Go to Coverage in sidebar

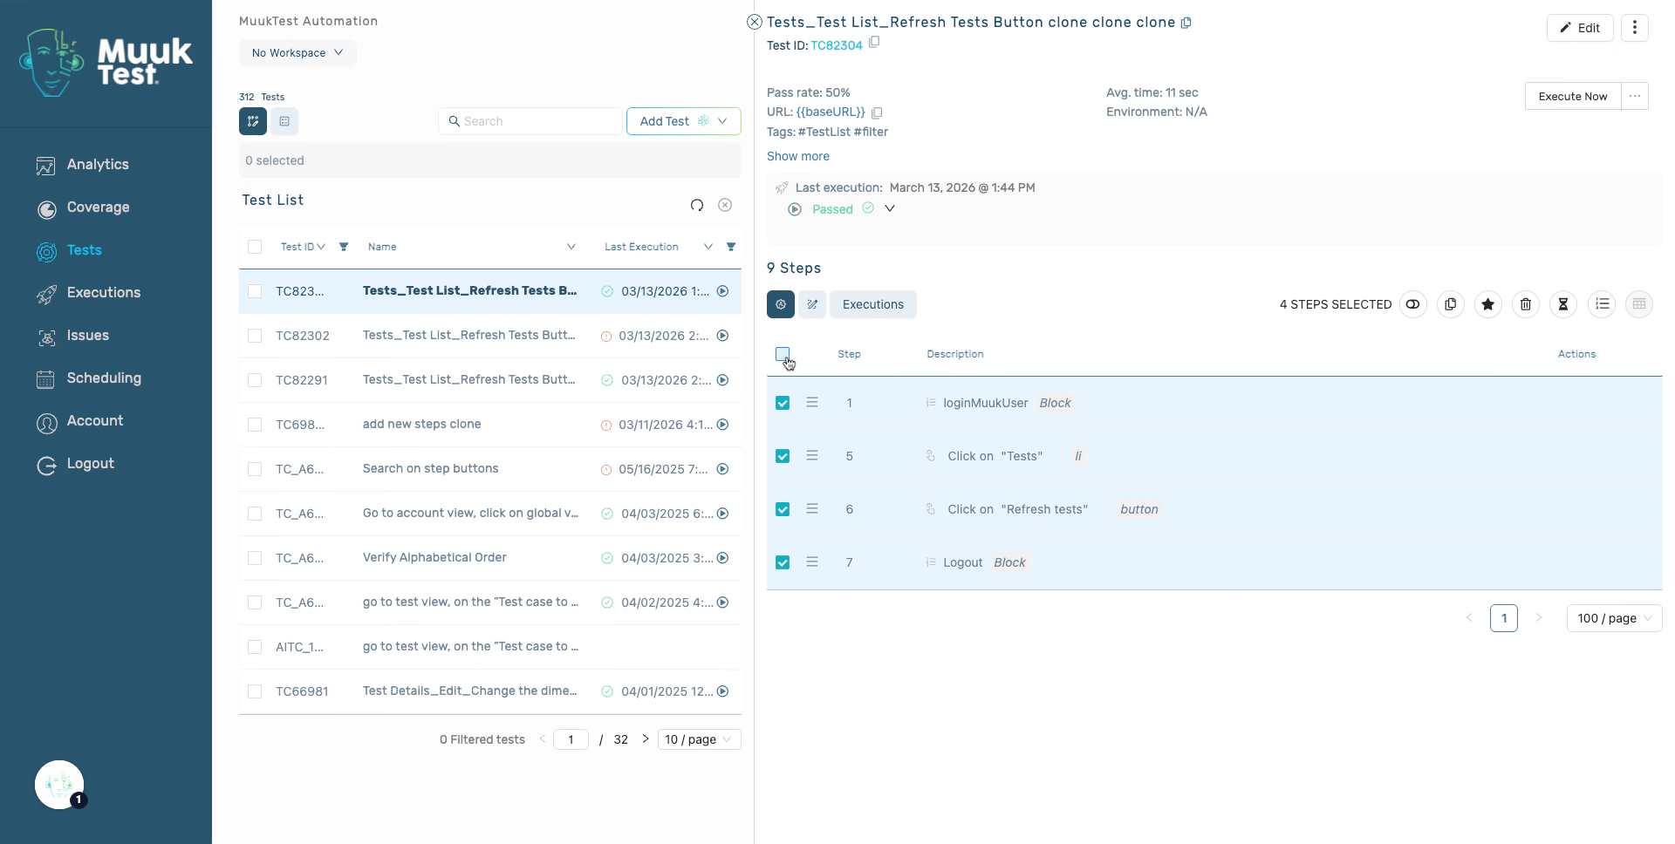[x=83, y=208]
